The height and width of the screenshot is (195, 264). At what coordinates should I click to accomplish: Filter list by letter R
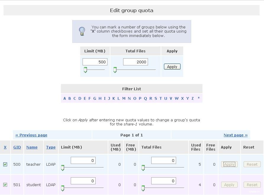151,98
